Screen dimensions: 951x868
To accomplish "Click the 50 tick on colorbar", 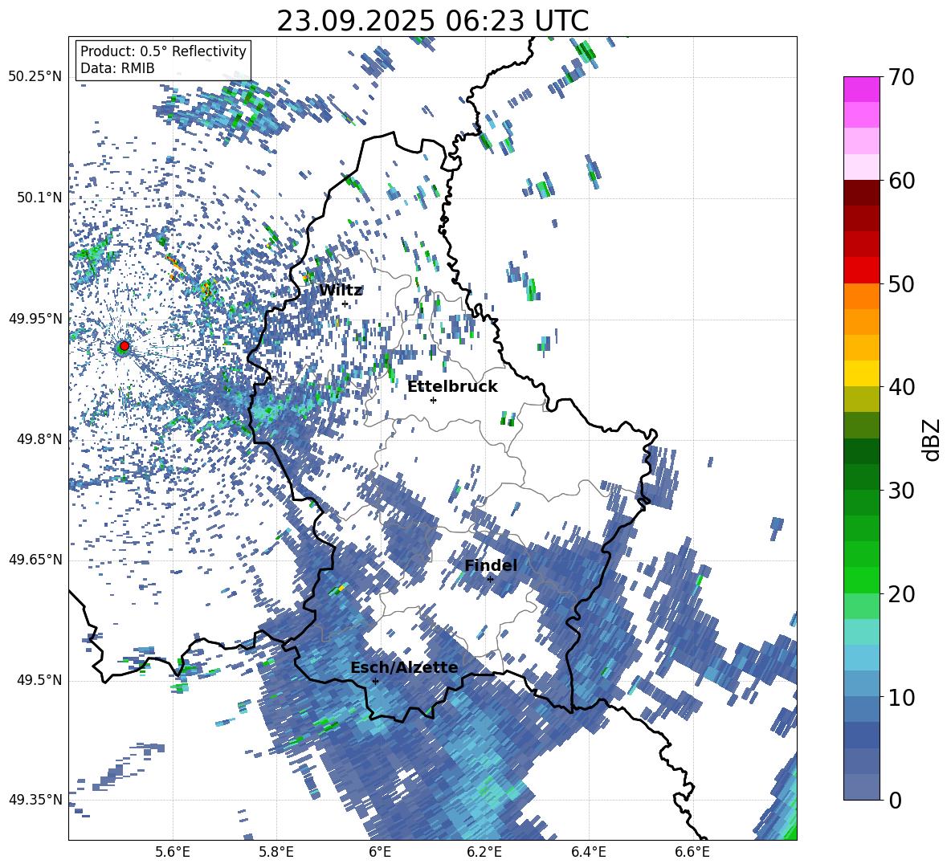I will pos(901,283).
